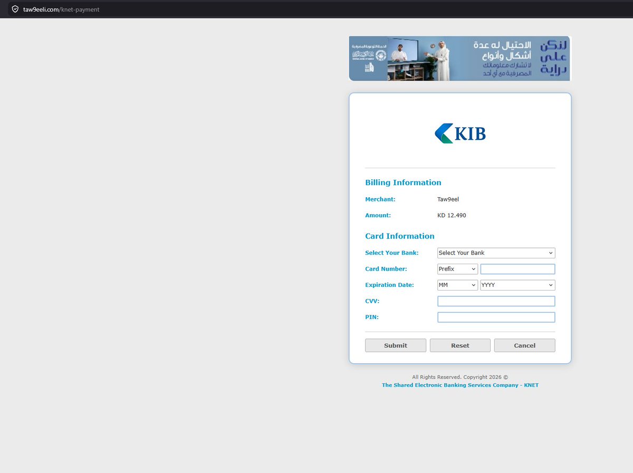Focus the CVV input field

(x=496, y=301)
